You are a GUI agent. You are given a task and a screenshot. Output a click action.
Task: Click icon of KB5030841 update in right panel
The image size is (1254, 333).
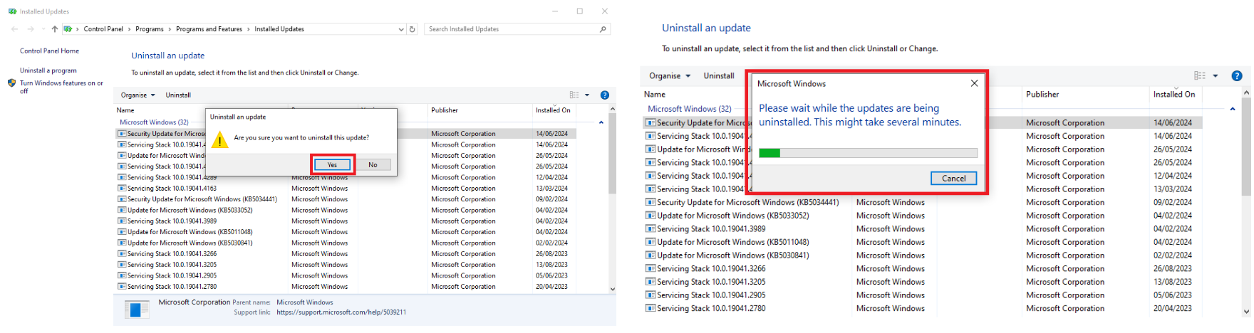tap(651, 255)
